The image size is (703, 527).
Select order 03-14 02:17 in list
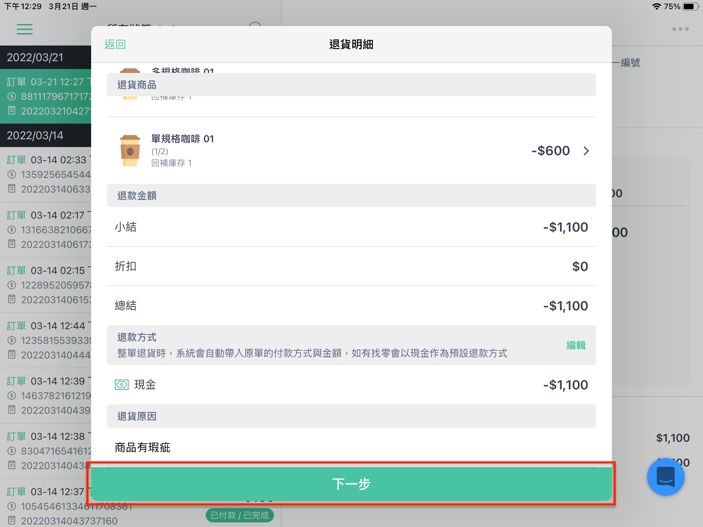pyautogui.click(x=46, y=230)
